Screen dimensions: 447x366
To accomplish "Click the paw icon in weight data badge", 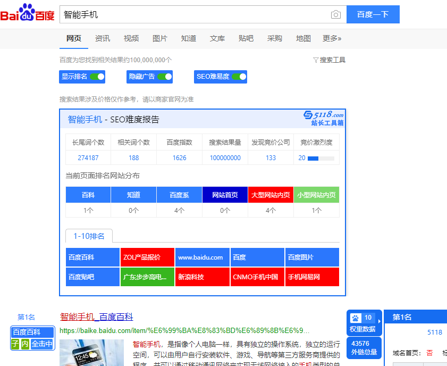I will coord(355,318).
